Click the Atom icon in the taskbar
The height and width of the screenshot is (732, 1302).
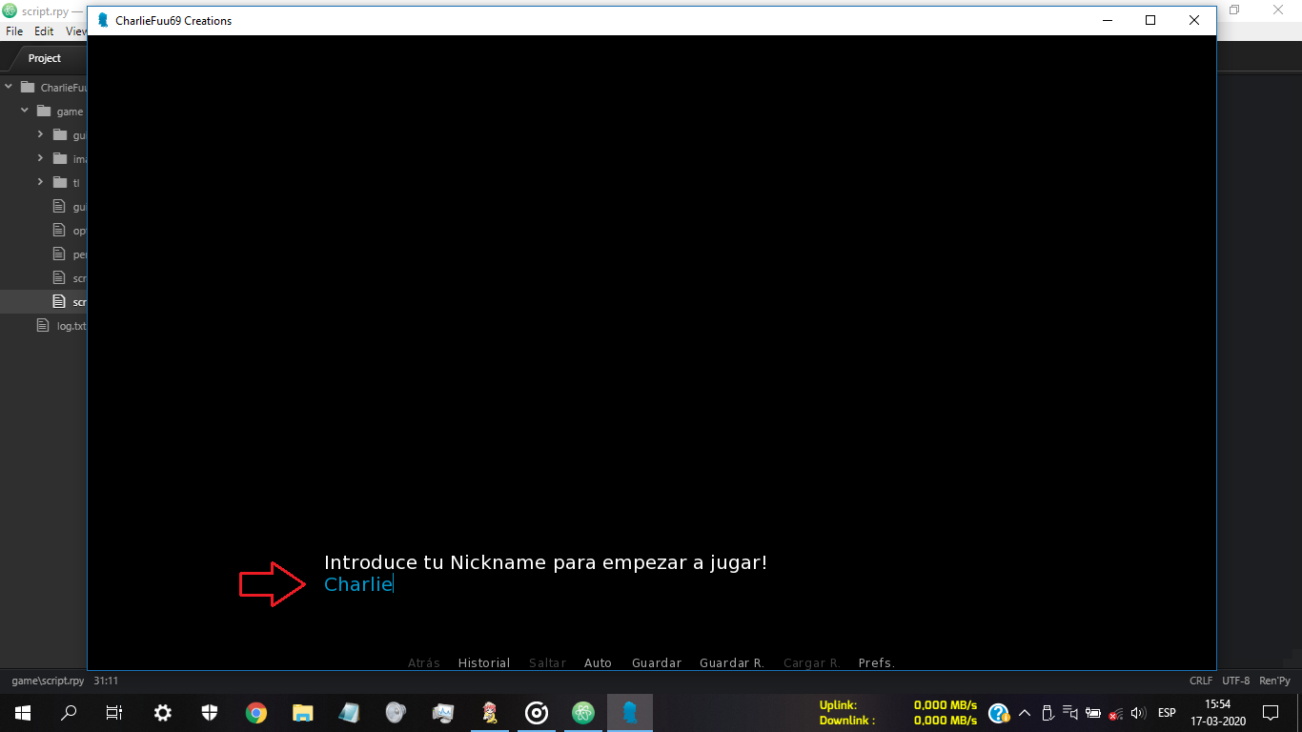pos(582,713)
